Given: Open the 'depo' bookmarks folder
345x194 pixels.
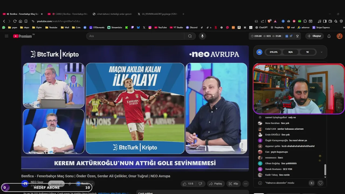Looking at the screenshot, I should (x=24, y=27).
